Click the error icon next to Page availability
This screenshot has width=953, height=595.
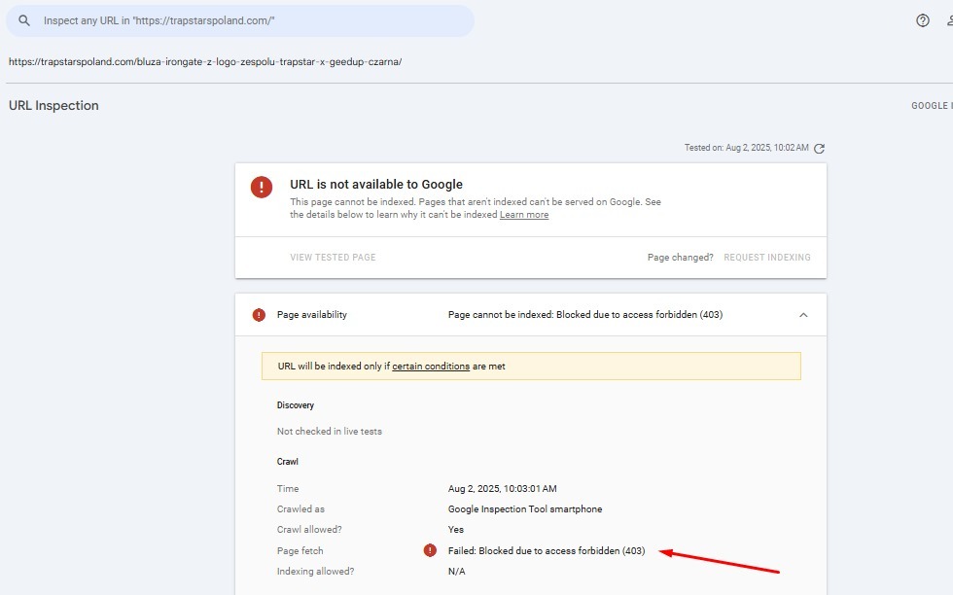coord(259,315)
